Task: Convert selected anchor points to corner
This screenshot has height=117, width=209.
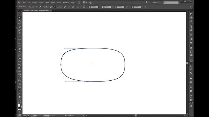Action: (x=36, y=7)
